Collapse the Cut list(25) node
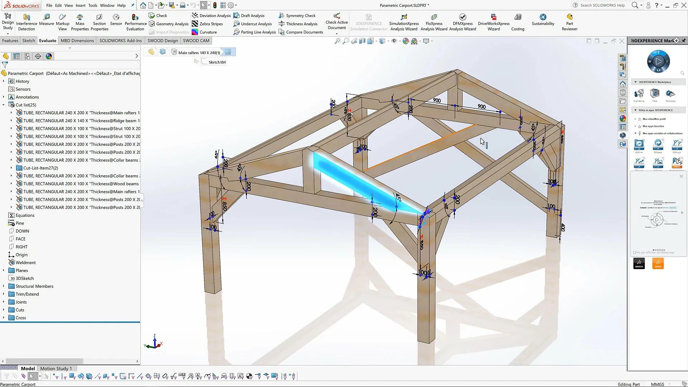This screenshot has height=387, width=688. 4,105
